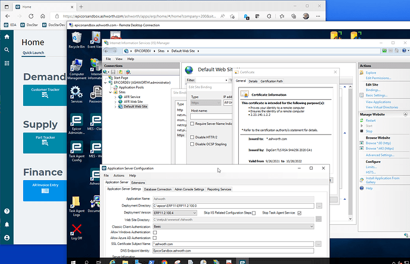The width and height of the screenshot is (410, 264).
Task: Open Recycle Bin desktop icon
Action: coord(76,40)
